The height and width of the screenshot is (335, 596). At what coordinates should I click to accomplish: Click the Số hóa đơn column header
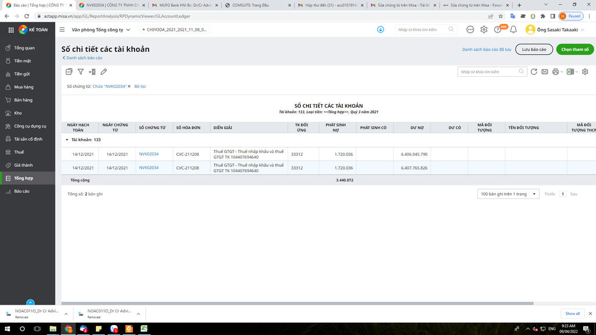pos(191,127)
